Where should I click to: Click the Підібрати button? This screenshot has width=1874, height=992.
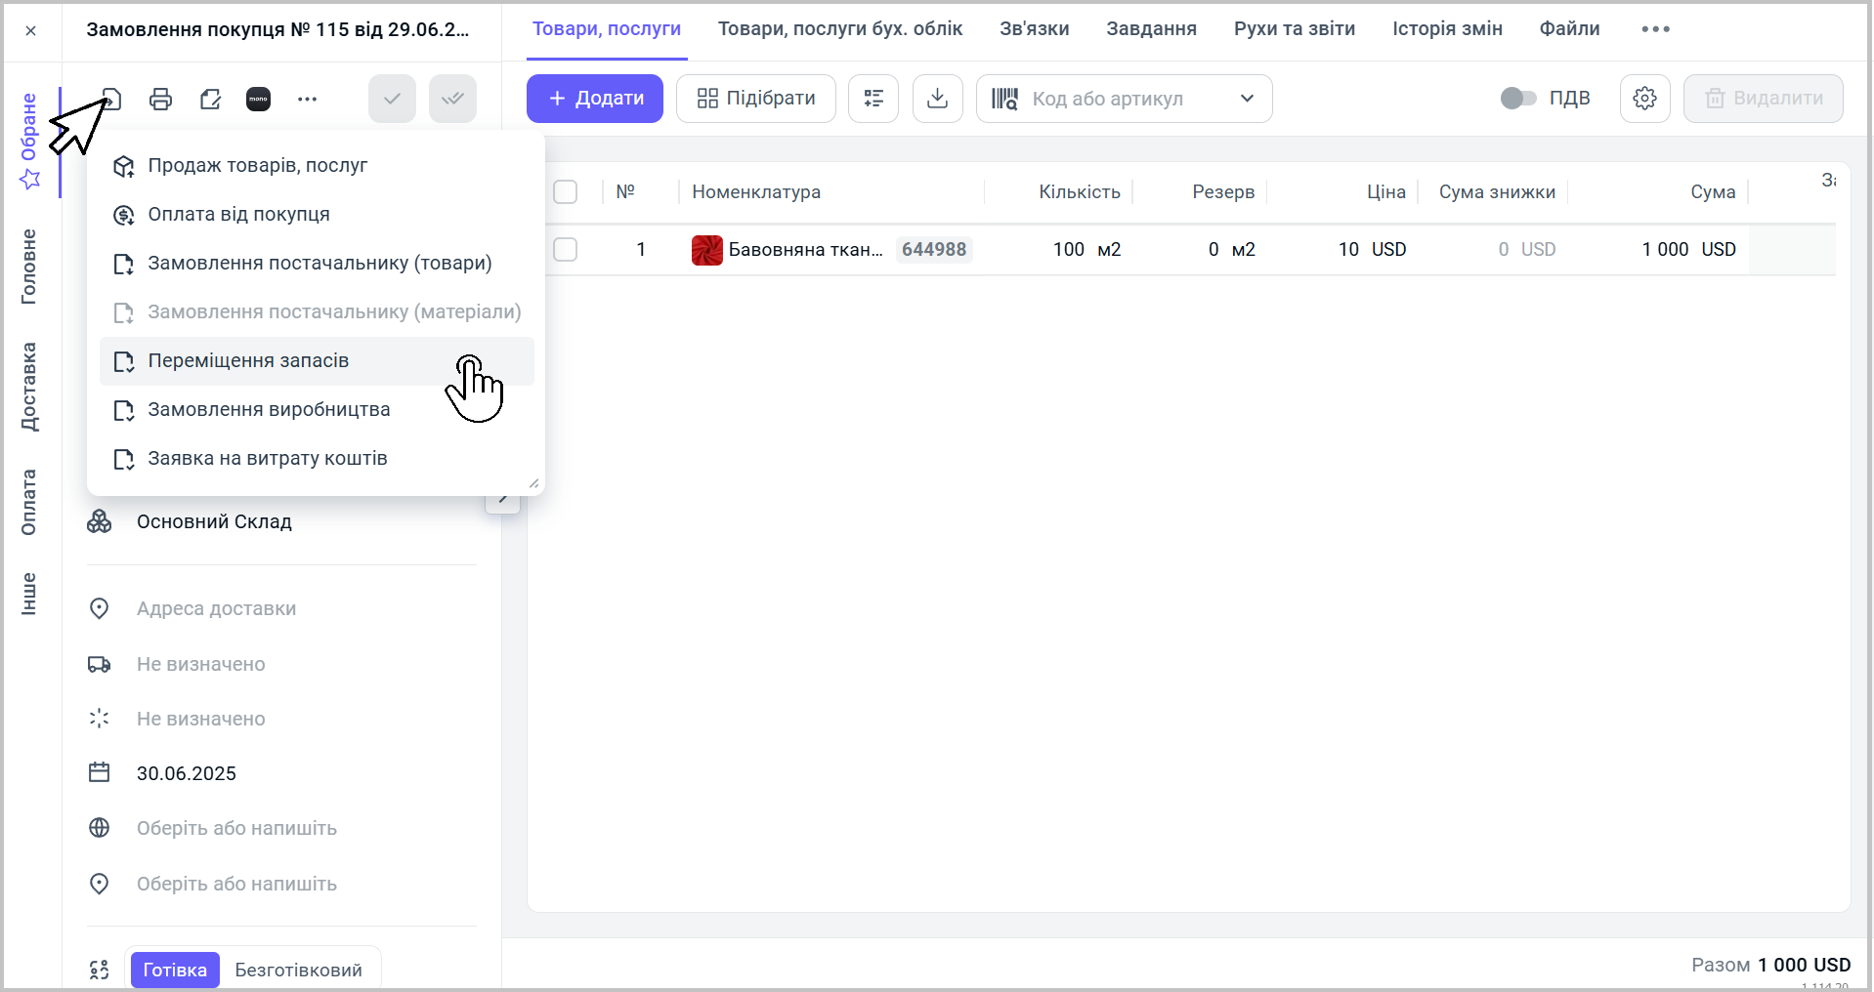755,99
